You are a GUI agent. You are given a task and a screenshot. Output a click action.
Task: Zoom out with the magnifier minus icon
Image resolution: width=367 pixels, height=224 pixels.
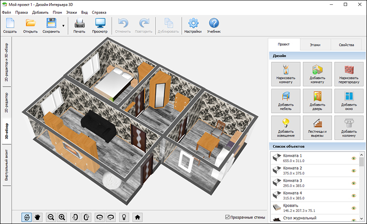pos(51,217)
